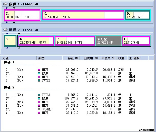Click cyan swatch of 86,467.0 extended row
The width and height of the screenshot is (156, 132).
(39, 73)
